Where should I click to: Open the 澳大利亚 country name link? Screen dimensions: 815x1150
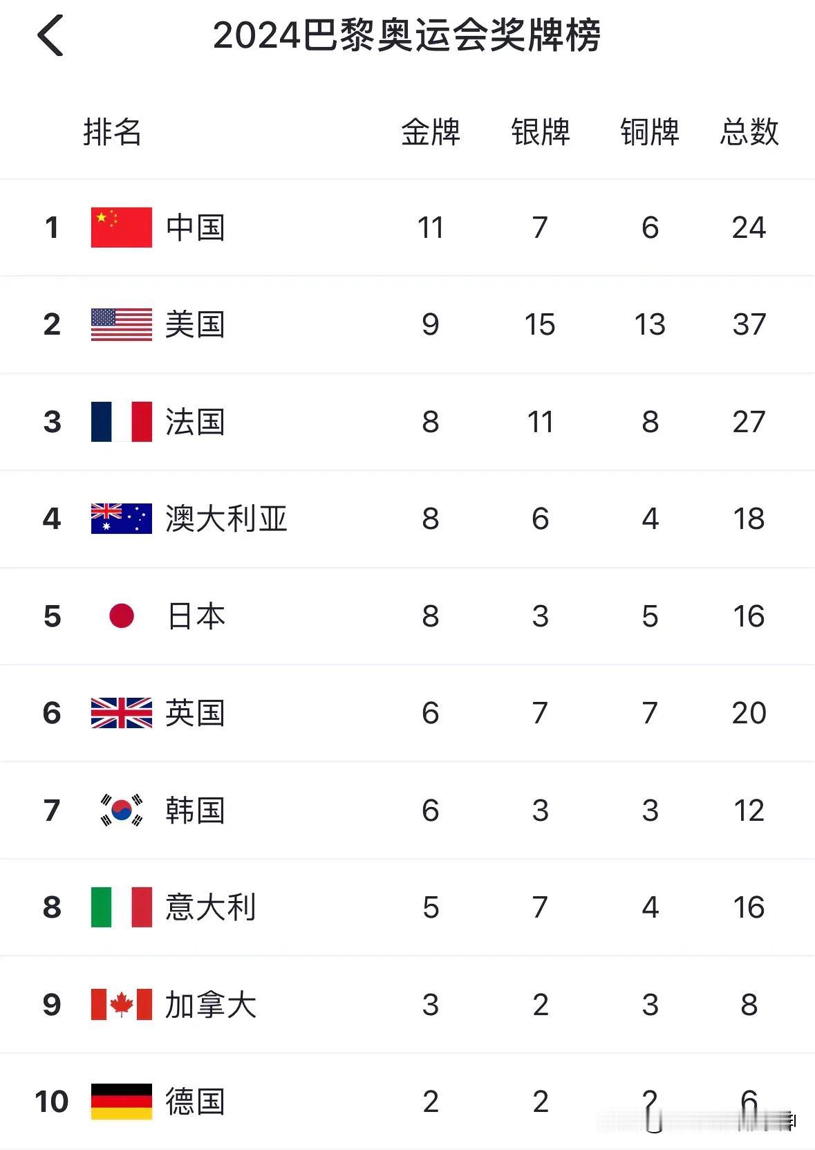(226, 519)
